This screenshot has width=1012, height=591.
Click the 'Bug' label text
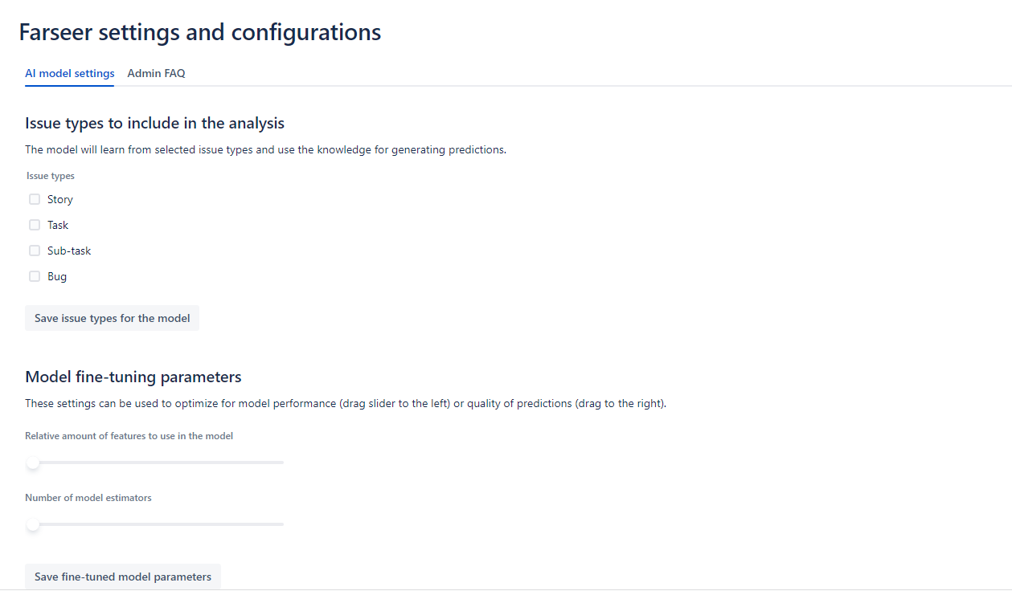tap(57, 276)
